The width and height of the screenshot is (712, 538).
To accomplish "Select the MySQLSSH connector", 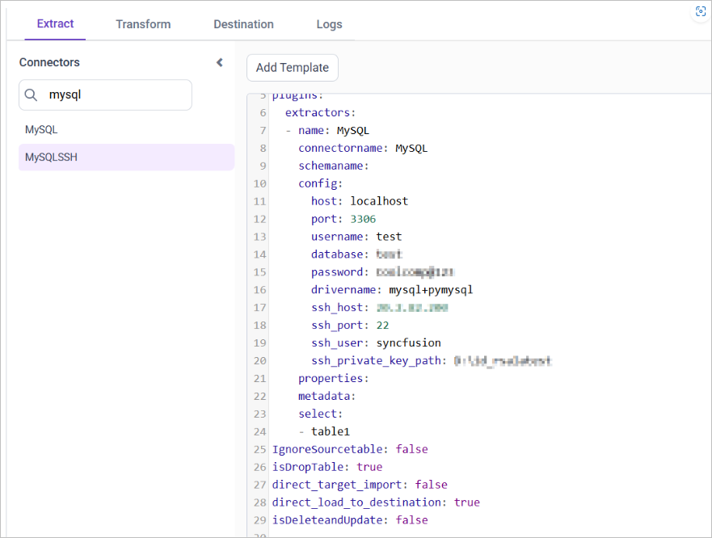I will point(49,157).
